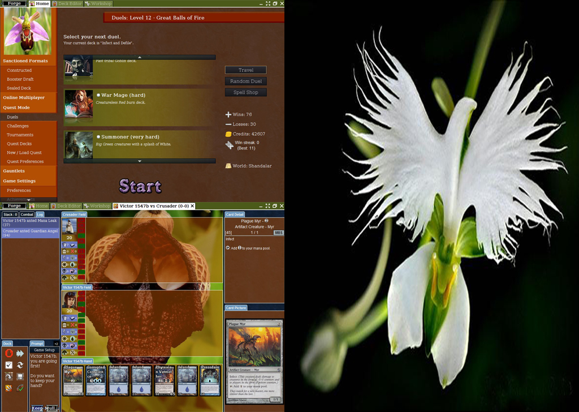Switch to the Combat tab
Image resolution: width=579 pixels, height=412 pixels.
(x=27, y=214)
